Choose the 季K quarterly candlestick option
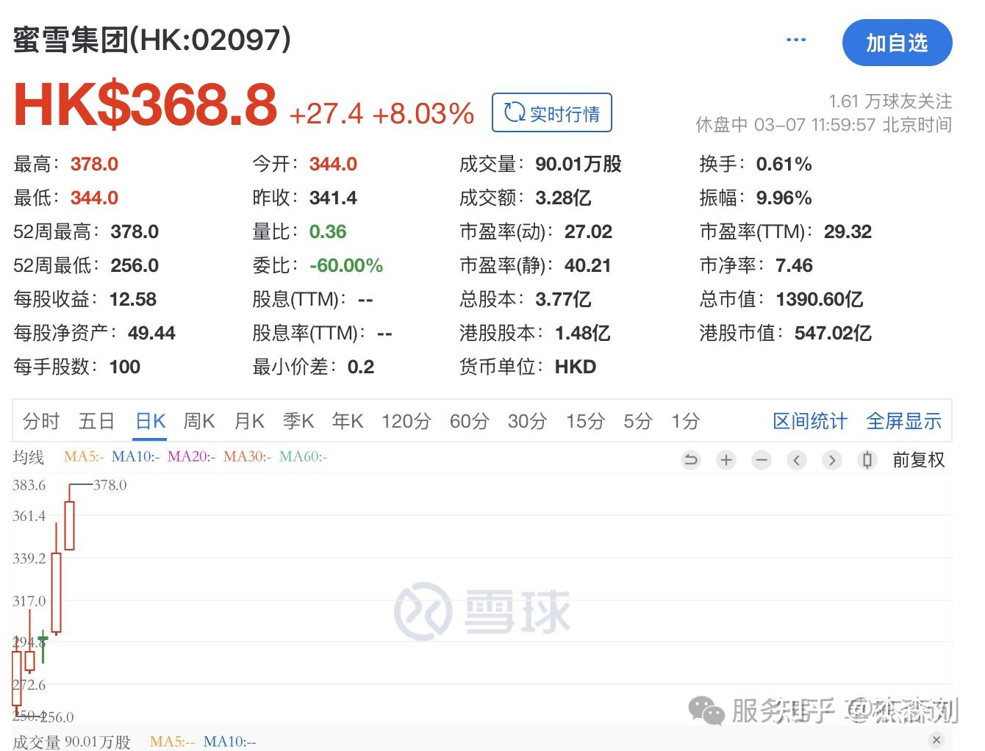This screenshot has height=751, width=985. [x=298, y=420]
